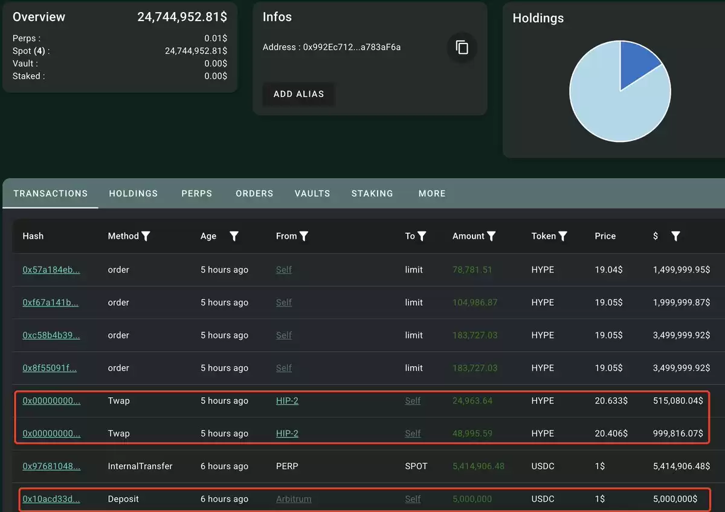The image size is (725, 512).
Task: Go to the VAULTS tab
Action: point(312,193)
